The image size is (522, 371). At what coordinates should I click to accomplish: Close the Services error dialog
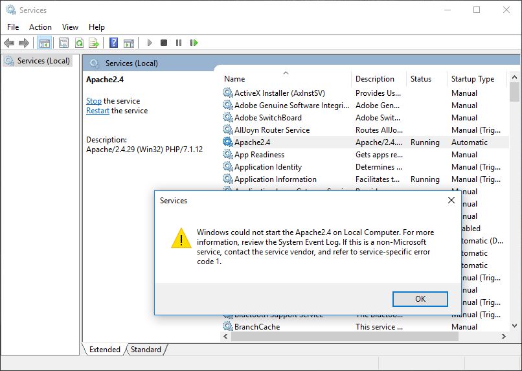tap(451, 200)
